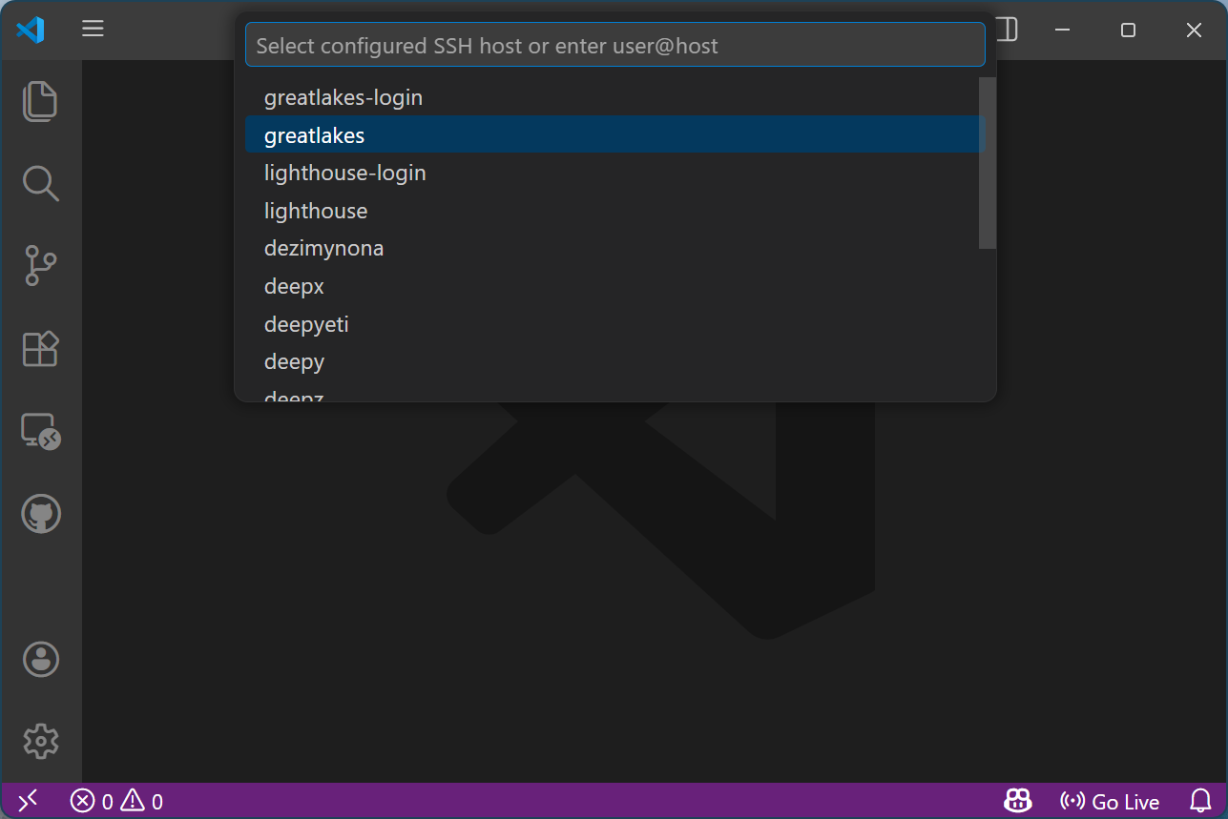Open the Manage settings gear icon
Viewport: 1228px width, 819px height.
(x=40, y=741)
